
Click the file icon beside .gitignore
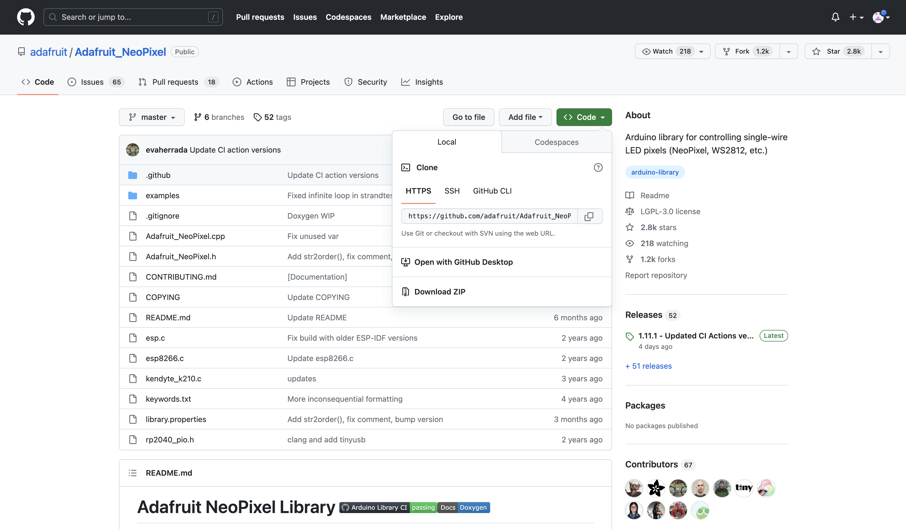133,216
